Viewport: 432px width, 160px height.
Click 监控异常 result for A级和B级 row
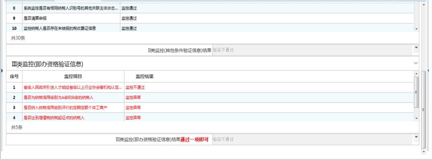coord(133,98)
